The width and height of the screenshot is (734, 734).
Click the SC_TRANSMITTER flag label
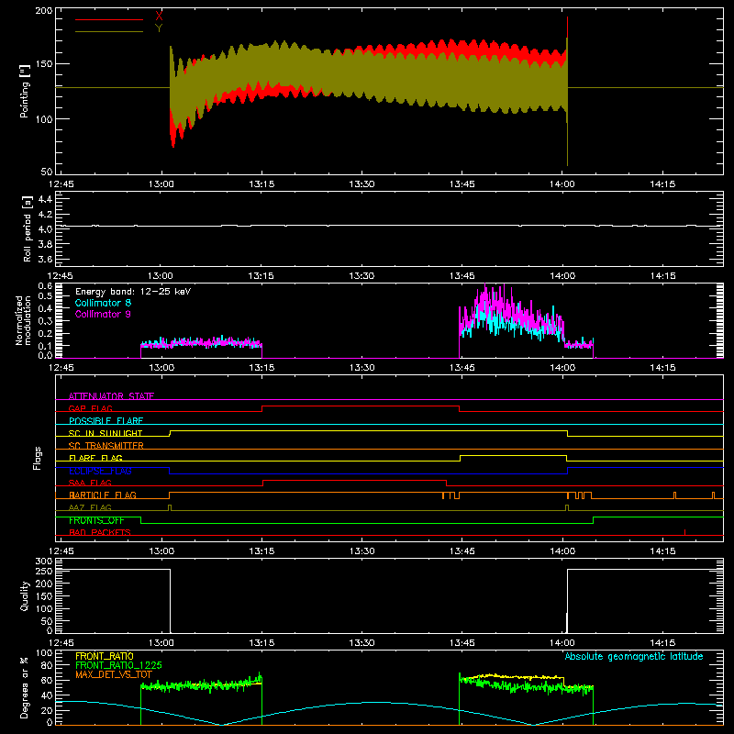coord(106,446)
